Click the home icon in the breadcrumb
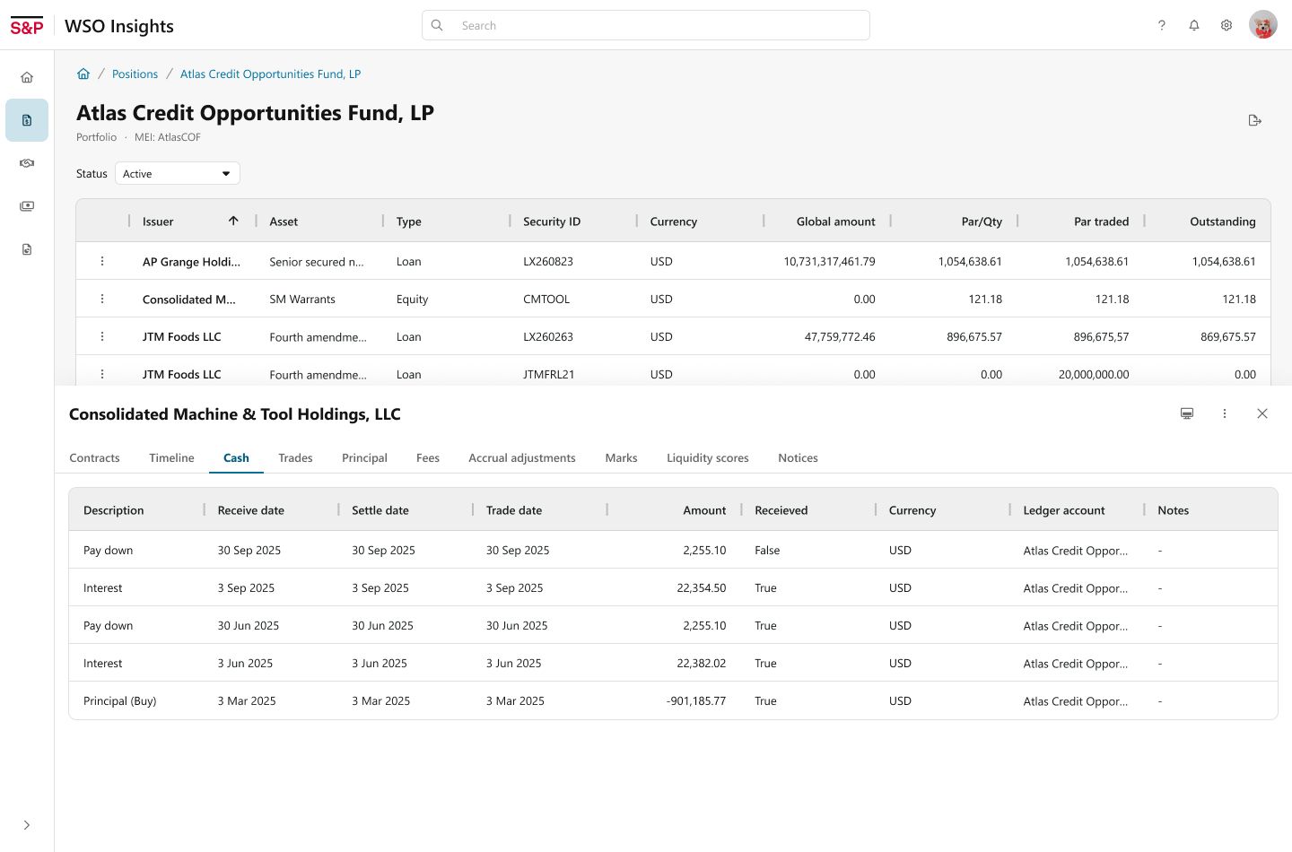1292x852 pixels. click(x=83, y=74)
